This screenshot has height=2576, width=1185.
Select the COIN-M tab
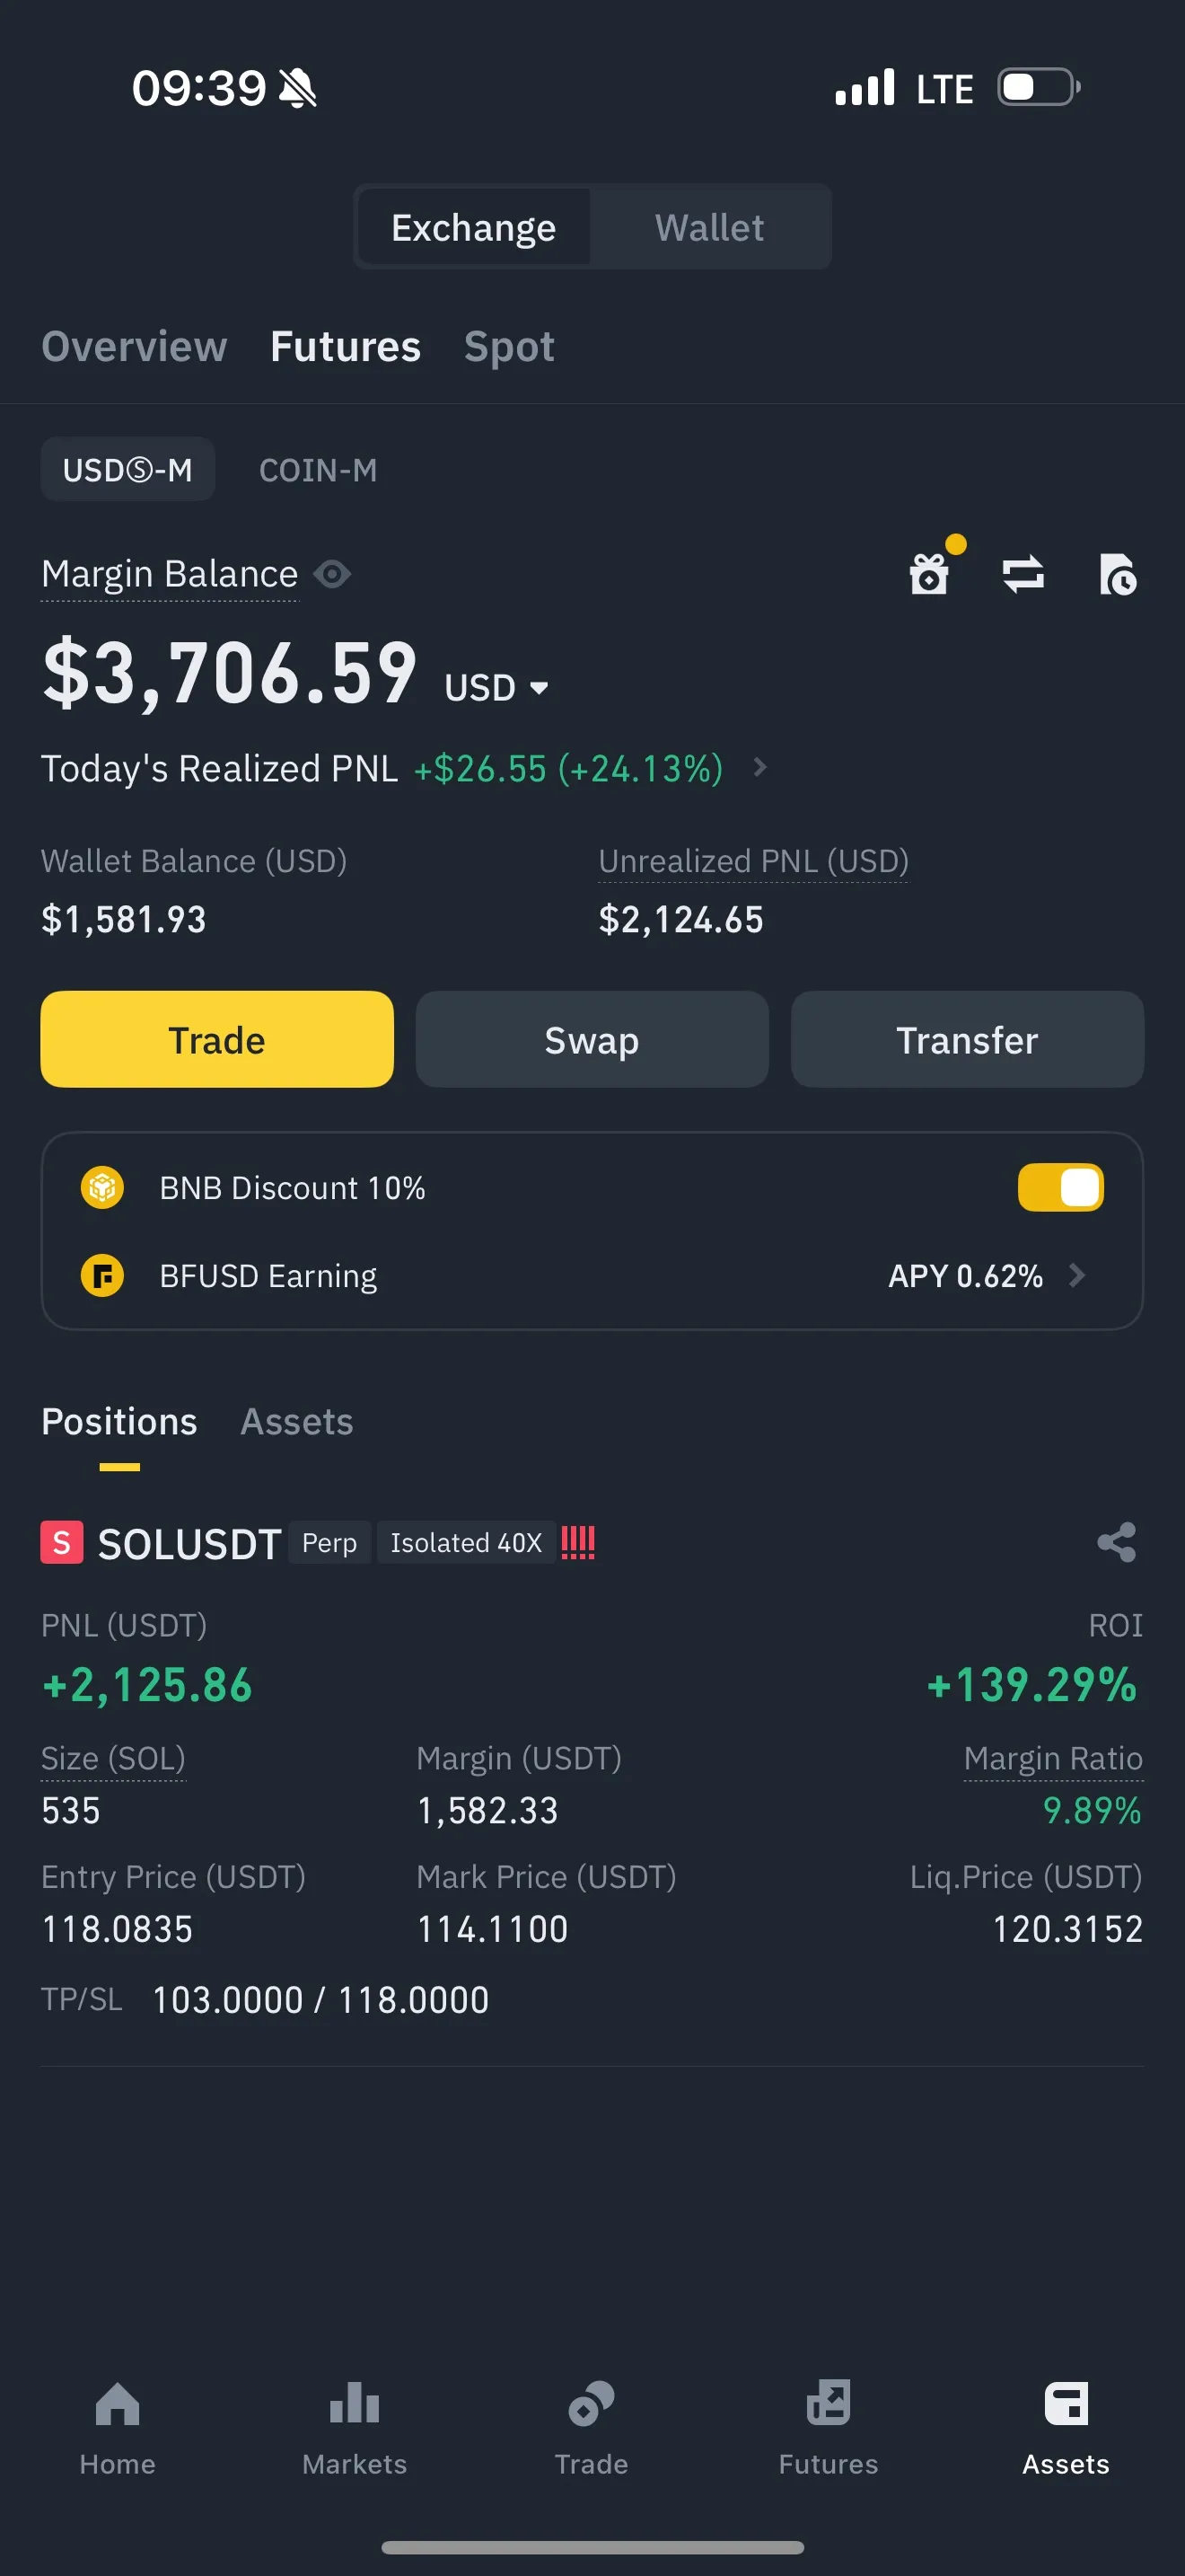[x=318, y=470]
